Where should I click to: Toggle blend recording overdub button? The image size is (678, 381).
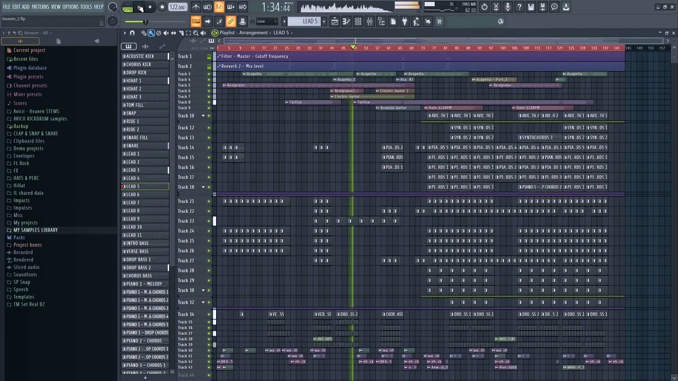(231, 7)
